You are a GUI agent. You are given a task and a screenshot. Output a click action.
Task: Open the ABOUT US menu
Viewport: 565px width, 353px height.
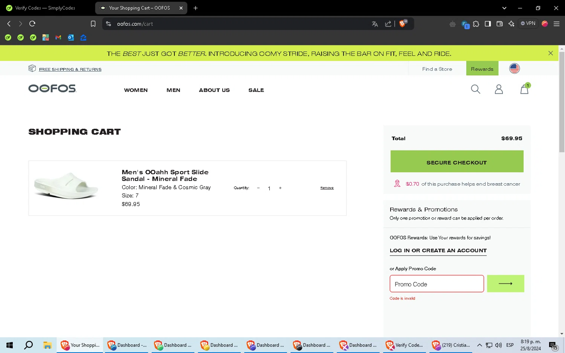coord(214,90)
